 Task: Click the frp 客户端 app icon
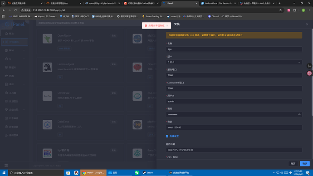pyautogui.click(x=47, y=153)
